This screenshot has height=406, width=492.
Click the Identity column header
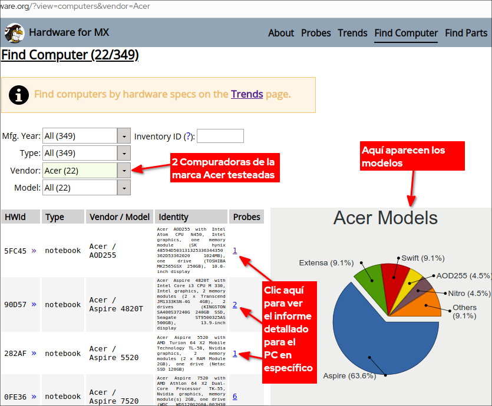(x=191, y=217)
